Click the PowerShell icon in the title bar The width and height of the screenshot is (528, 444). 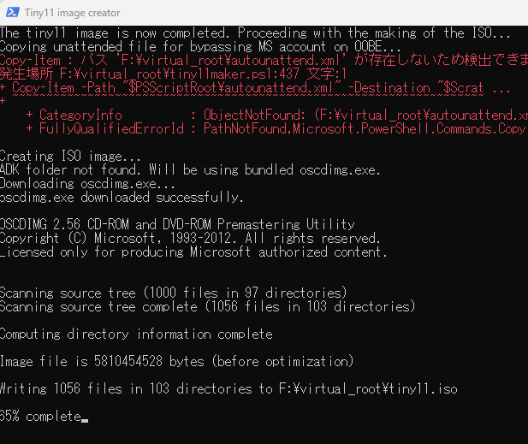pyautogui.click(x=11, y=13)
